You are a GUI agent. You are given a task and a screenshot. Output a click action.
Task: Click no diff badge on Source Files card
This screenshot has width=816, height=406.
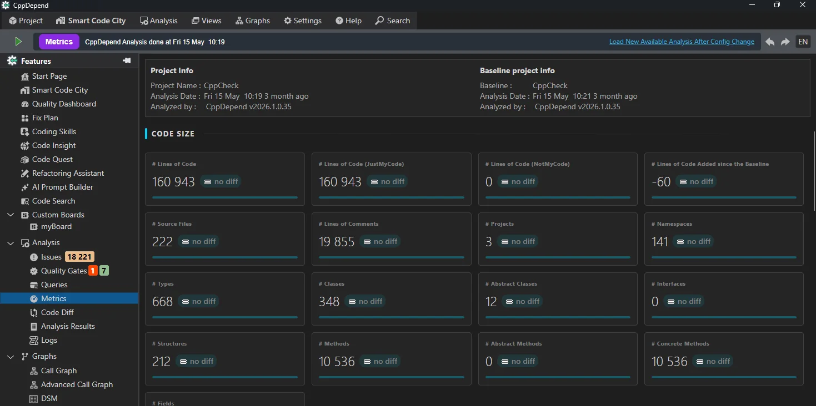[199, 241]
